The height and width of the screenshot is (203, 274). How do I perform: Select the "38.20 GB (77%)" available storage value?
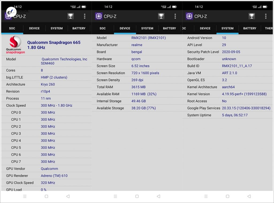coord(143,108)
